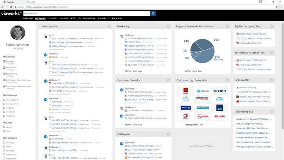Click the page vertical scrollbar
The height and width of the screenshot is (160, 284).
coord(283,76)
